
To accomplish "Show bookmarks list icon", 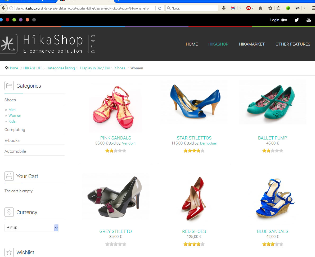I will [x=278, y=8].
